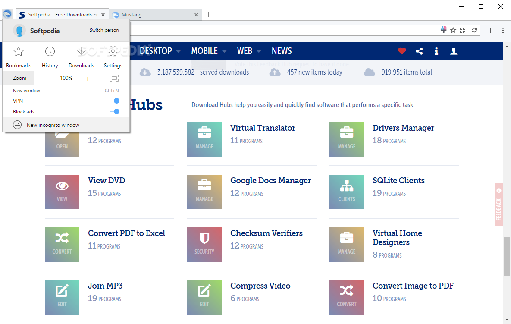This screenshot has height=324, width=511.
Task: Open Downloads from the browser menu
Action: 81,57
